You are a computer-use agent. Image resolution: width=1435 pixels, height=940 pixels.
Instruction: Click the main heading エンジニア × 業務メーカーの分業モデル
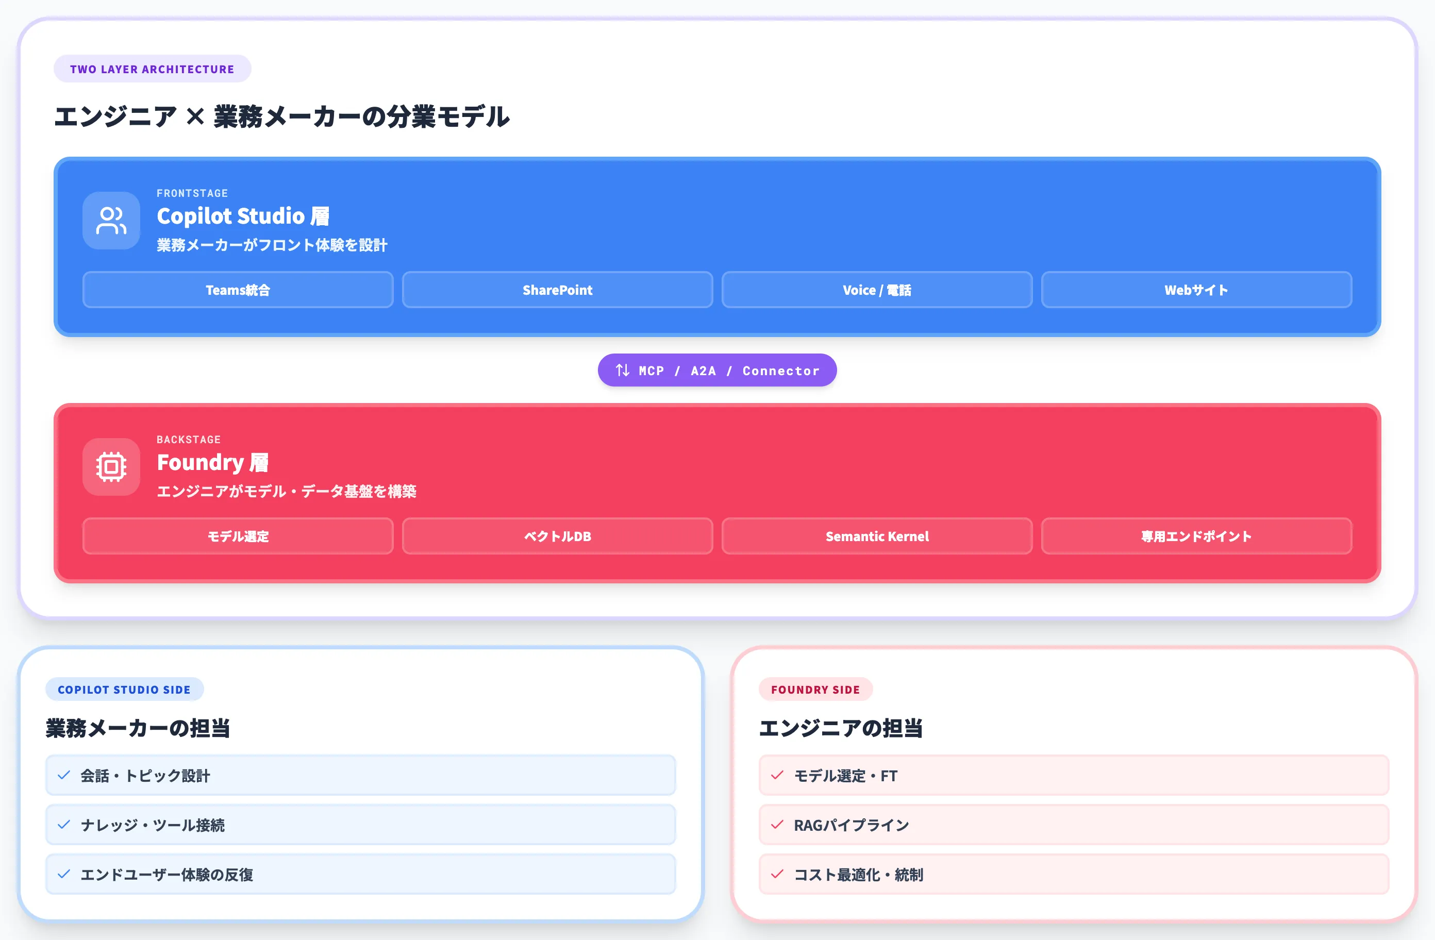pos(282,116)
